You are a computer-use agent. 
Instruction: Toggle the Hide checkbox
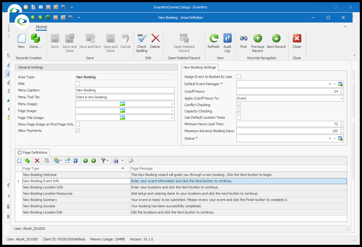78,84
